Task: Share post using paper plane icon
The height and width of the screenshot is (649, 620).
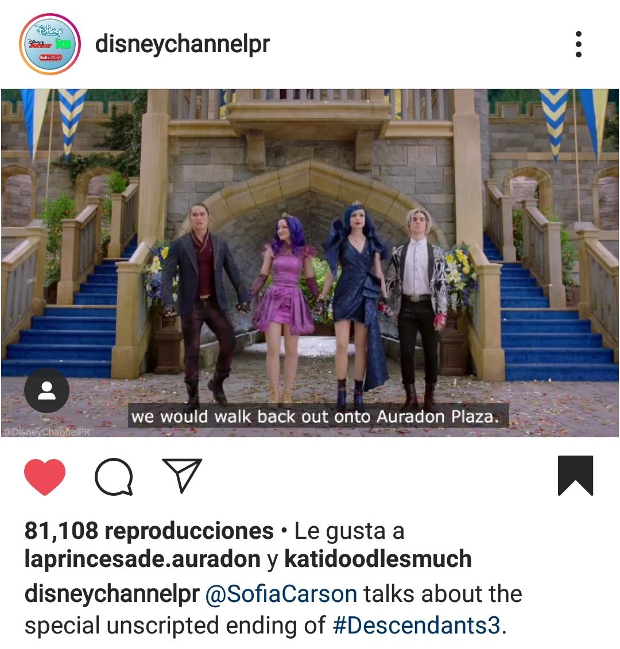Action: (182, 475)
